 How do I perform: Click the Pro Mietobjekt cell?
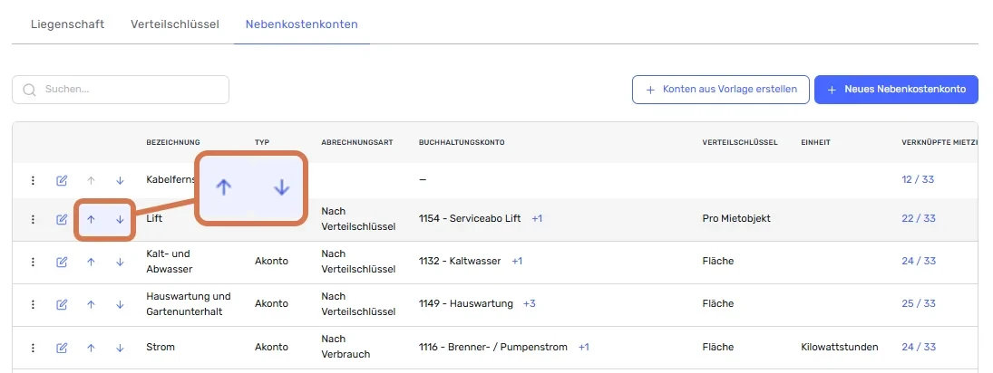point(735,218)
